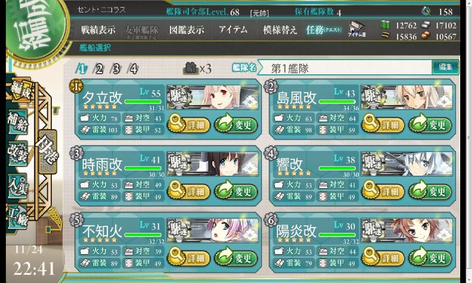Open the 改装 remodel sidebar icon
The image size is (472, 283).
(x=18, y=153)
